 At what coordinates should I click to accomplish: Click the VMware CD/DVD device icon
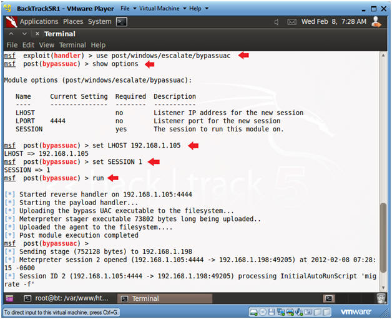click(263, 312)
